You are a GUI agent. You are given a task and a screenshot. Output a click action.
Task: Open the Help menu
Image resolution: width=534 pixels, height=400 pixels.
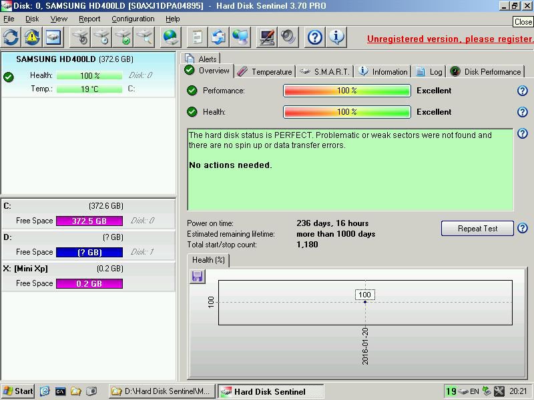[x=173, y=19]
